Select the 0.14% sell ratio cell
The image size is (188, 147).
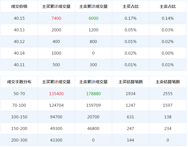click(x=168, y=18)
